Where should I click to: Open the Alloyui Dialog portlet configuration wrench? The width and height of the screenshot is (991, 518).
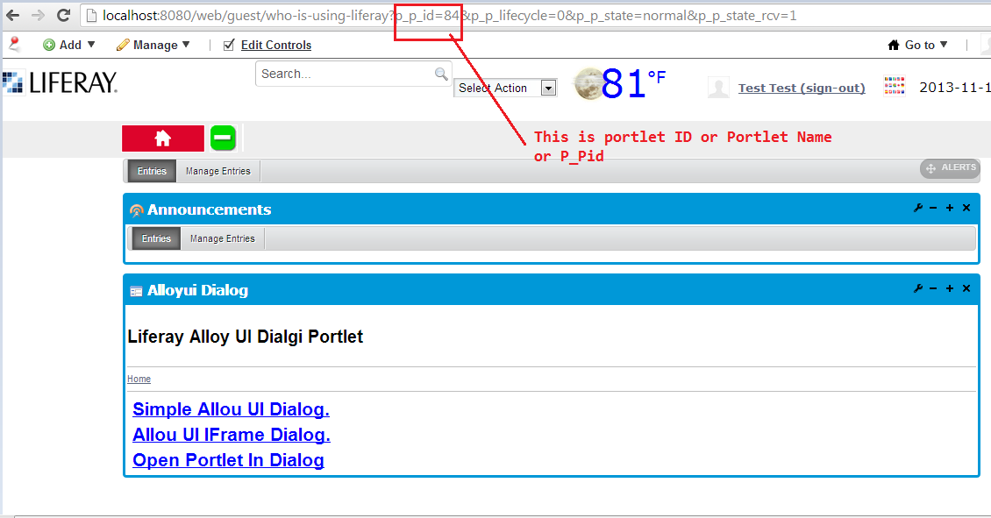pyautogui.click(x=919, y=287)
